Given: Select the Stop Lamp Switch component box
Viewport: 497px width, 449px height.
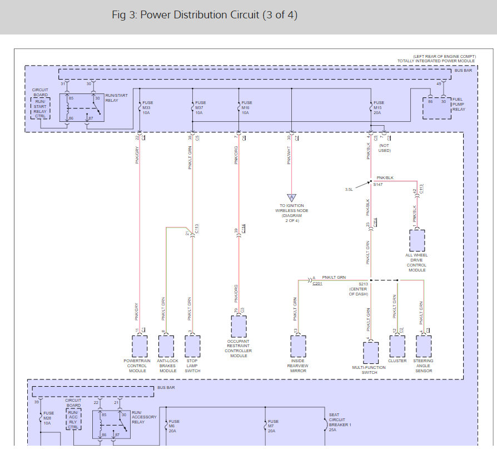Looking at the screenshot, I should [192, 346].
